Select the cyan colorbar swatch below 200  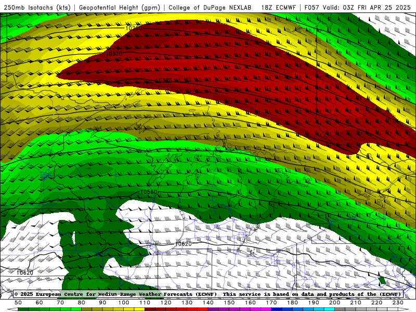329,309
